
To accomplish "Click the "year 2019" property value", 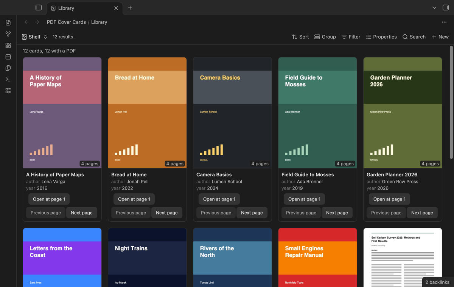I will coord(297,188).
